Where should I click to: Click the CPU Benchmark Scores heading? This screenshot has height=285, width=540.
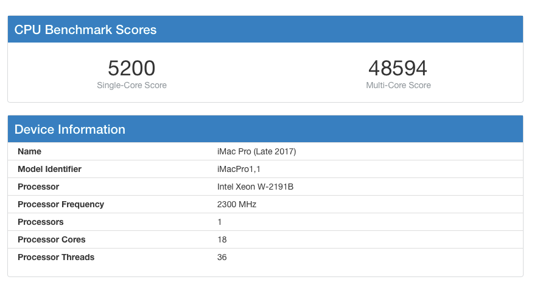[85, 30]
